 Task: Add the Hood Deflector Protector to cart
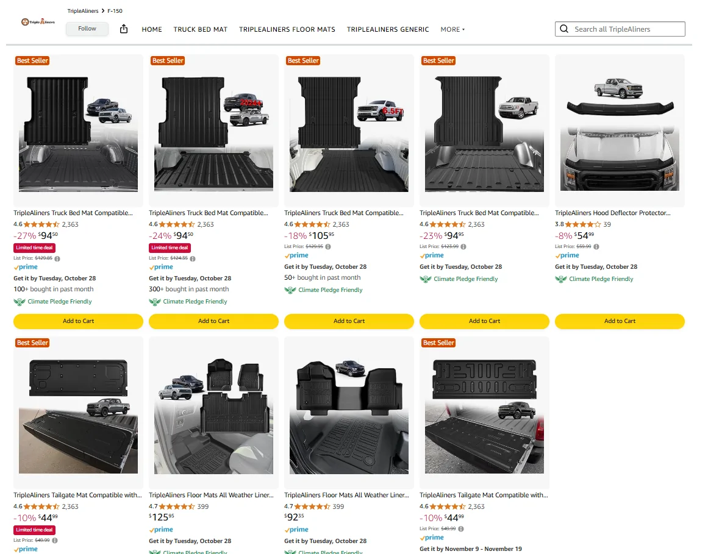click(x=620, y=321)
